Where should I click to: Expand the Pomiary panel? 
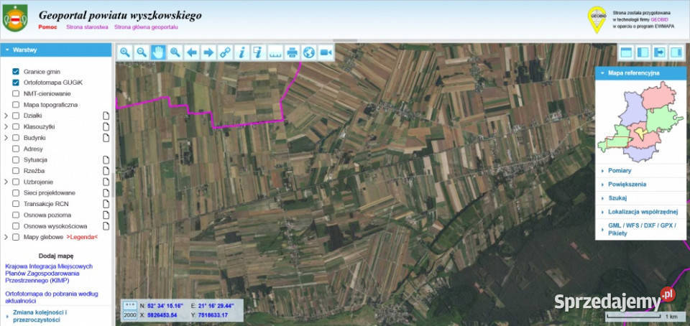[620, 170]
